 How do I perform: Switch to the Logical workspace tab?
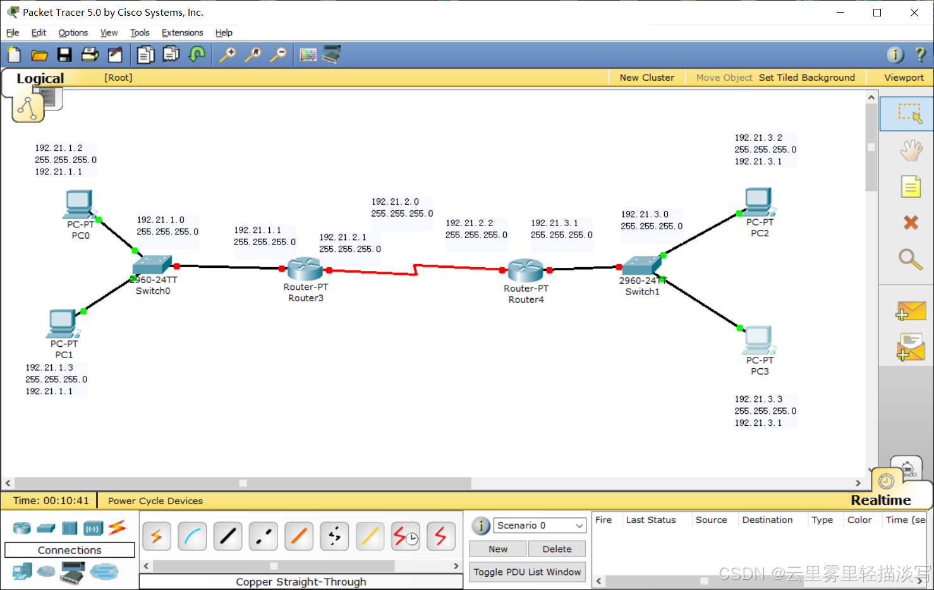point(40,78)
